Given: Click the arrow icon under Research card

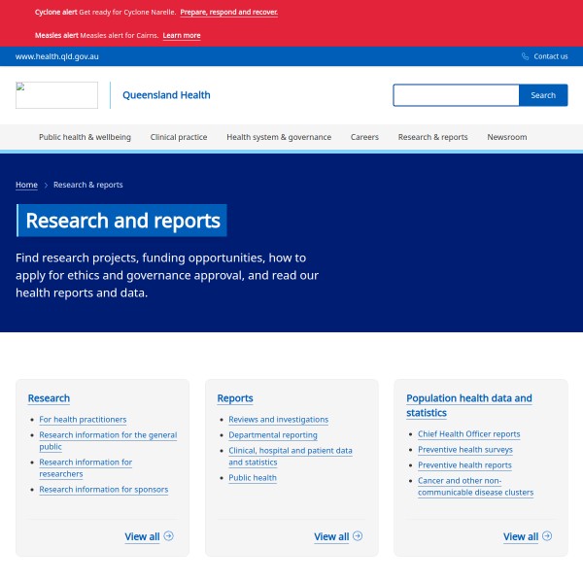Looking at the screenshot, I should pyautogui.click(x=169, y=535).
